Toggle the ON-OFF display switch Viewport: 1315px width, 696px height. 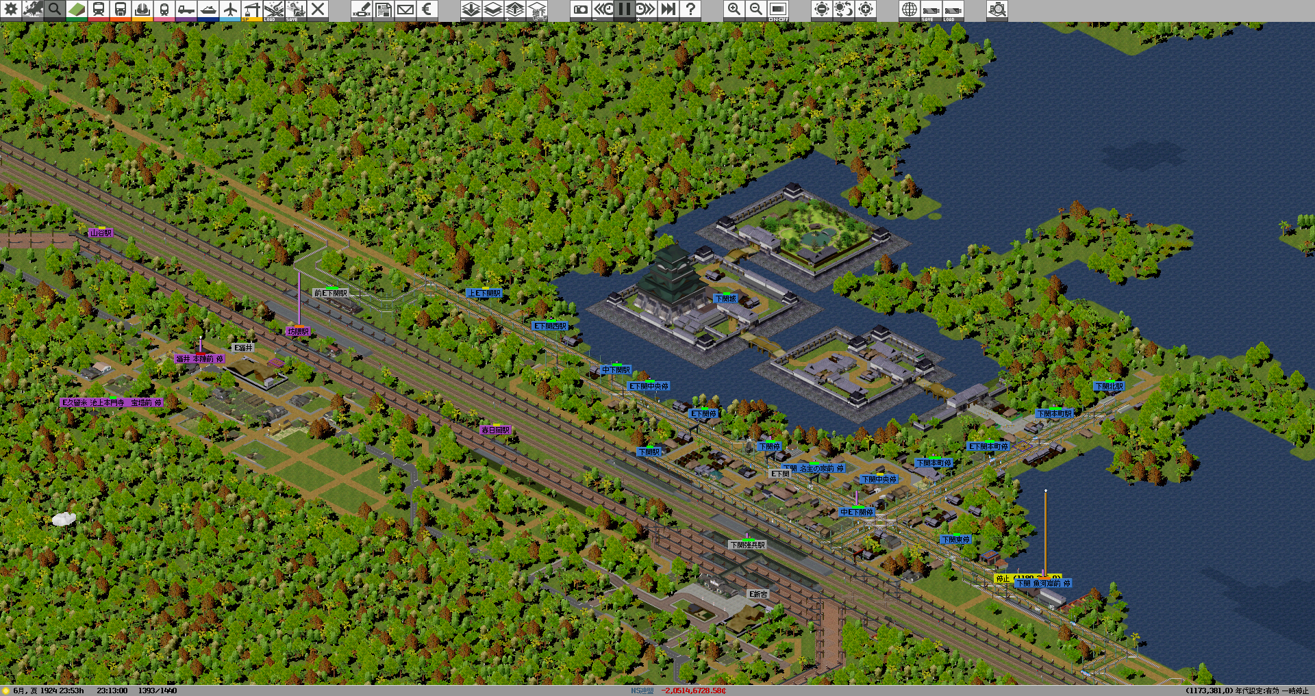[x=778, y=10]
